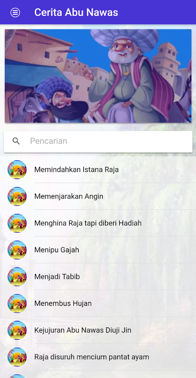The height and width of the screenshot is (378, 196).
Task: Tap the search magnifier icon
Action: point(16,141)
